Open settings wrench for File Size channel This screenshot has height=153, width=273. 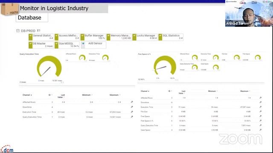[261, 111]
